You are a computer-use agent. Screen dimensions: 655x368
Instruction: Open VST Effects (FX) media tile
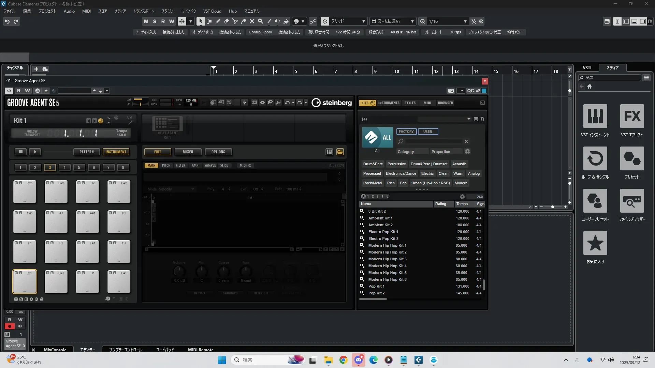(x=632, y=117)
